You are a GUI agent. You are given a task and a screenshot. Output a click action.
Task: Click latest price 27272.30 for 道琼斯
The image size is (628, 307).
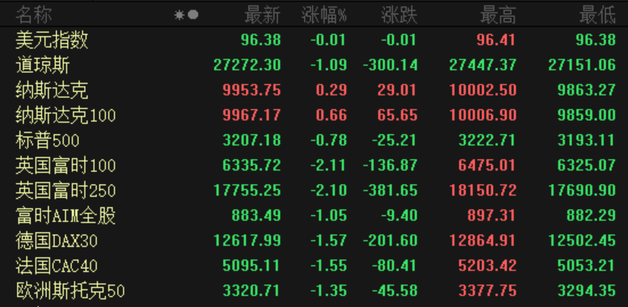[247, 65]
